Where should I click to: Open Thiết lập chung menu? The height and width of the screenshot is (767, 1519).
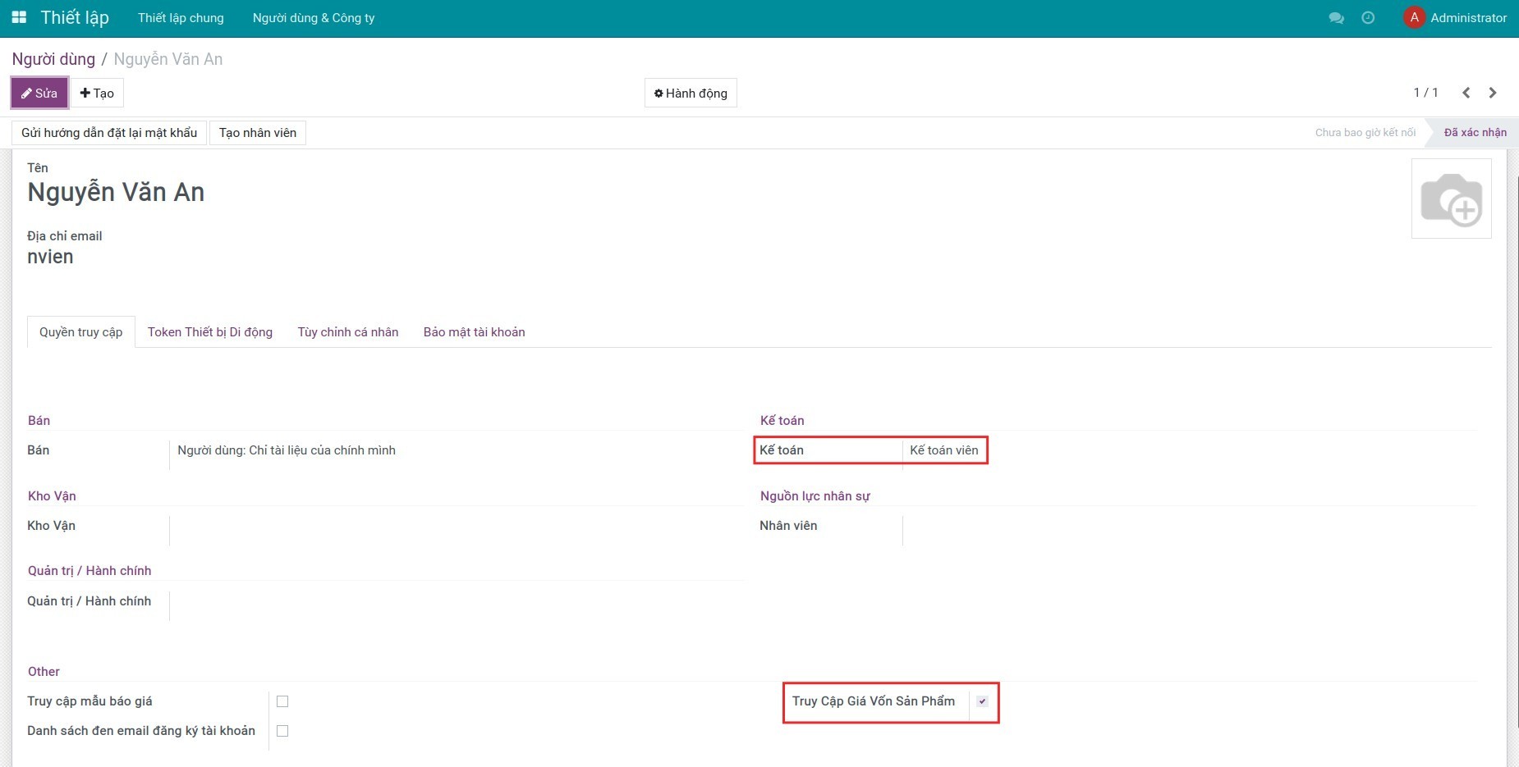coord(181,18)
